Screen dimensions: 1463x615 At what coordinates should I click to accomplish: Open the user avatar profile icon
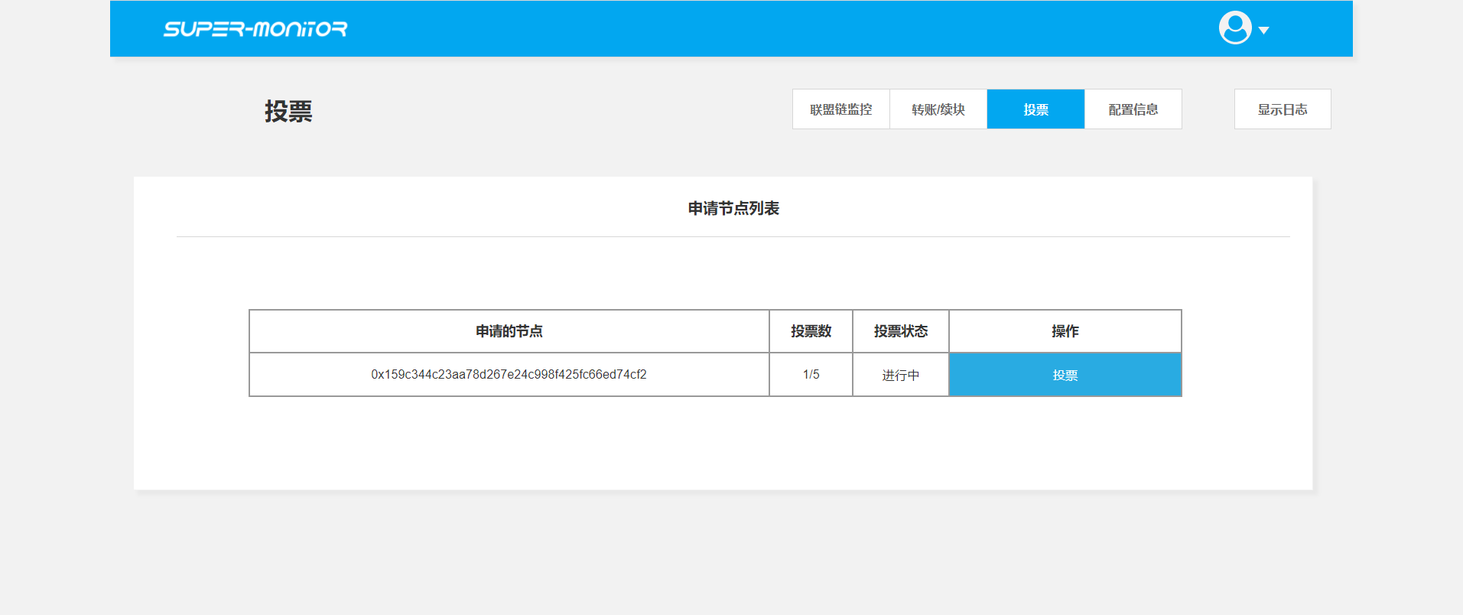point(1234,28)
